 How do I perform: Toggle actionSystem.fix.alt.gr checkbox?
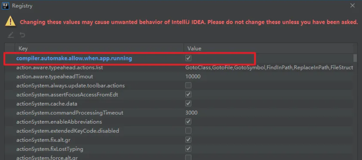188,140
